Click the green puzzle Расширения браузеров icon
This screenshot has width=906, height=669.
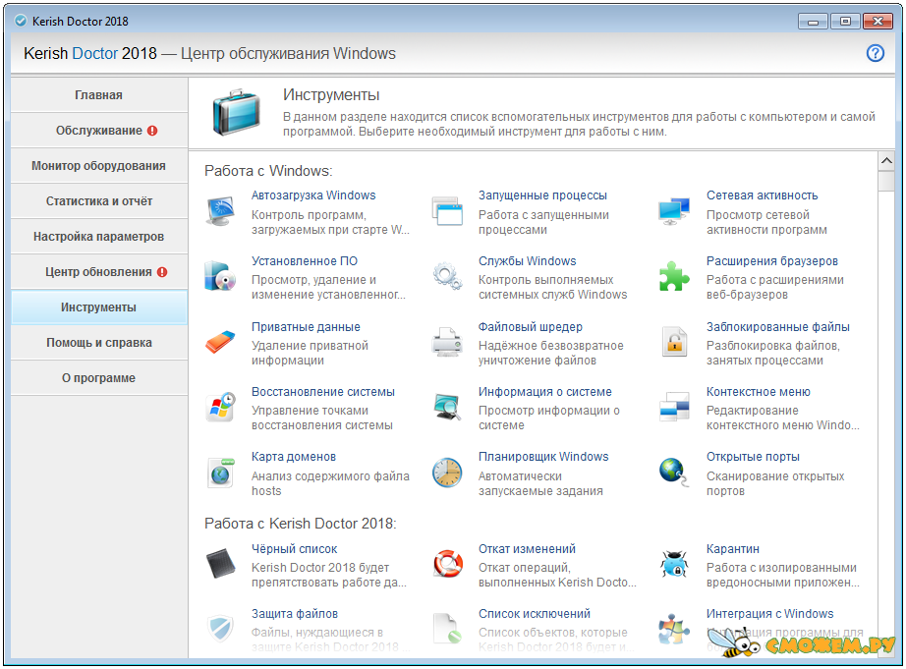674,276
